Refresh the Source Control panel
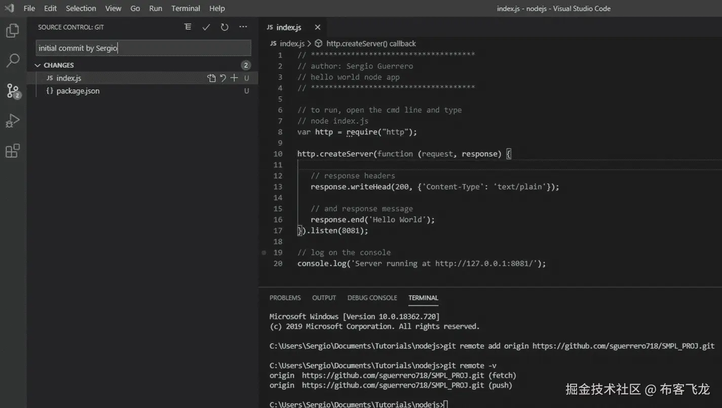Viewport: 722px width, 408px height. (x=224, y=27)
